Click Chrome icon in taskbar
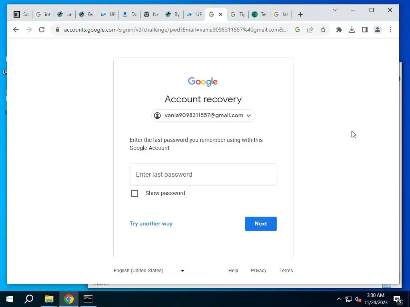The image size is (410, 307). point(69,299)
